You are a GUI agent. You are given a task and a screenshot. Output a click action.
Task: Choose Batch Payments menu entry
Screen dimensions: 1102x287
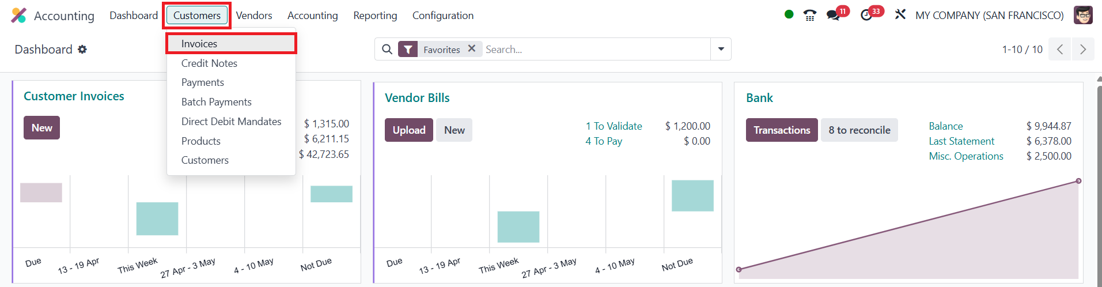[217, 102]
